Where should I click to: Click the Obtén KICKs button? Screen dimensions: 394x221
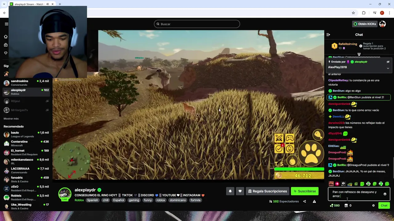(x=365, y=24)
